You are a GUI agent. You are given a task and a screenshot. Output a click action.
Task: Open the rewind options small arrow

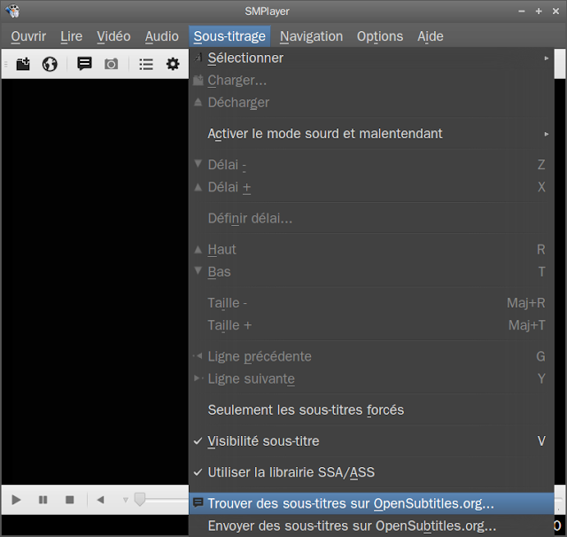click(x=126, y=500)
